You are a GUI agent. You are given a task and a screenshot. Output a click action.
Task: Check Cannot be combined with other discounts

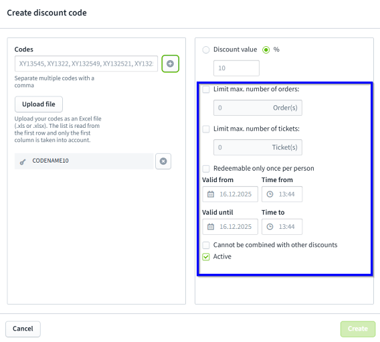click(206, 245)
